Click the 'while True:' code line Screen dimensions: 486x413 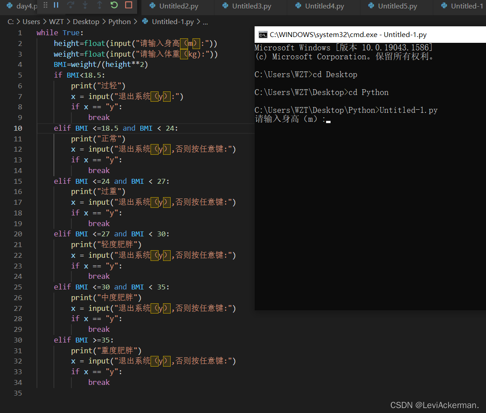(60, 33)
